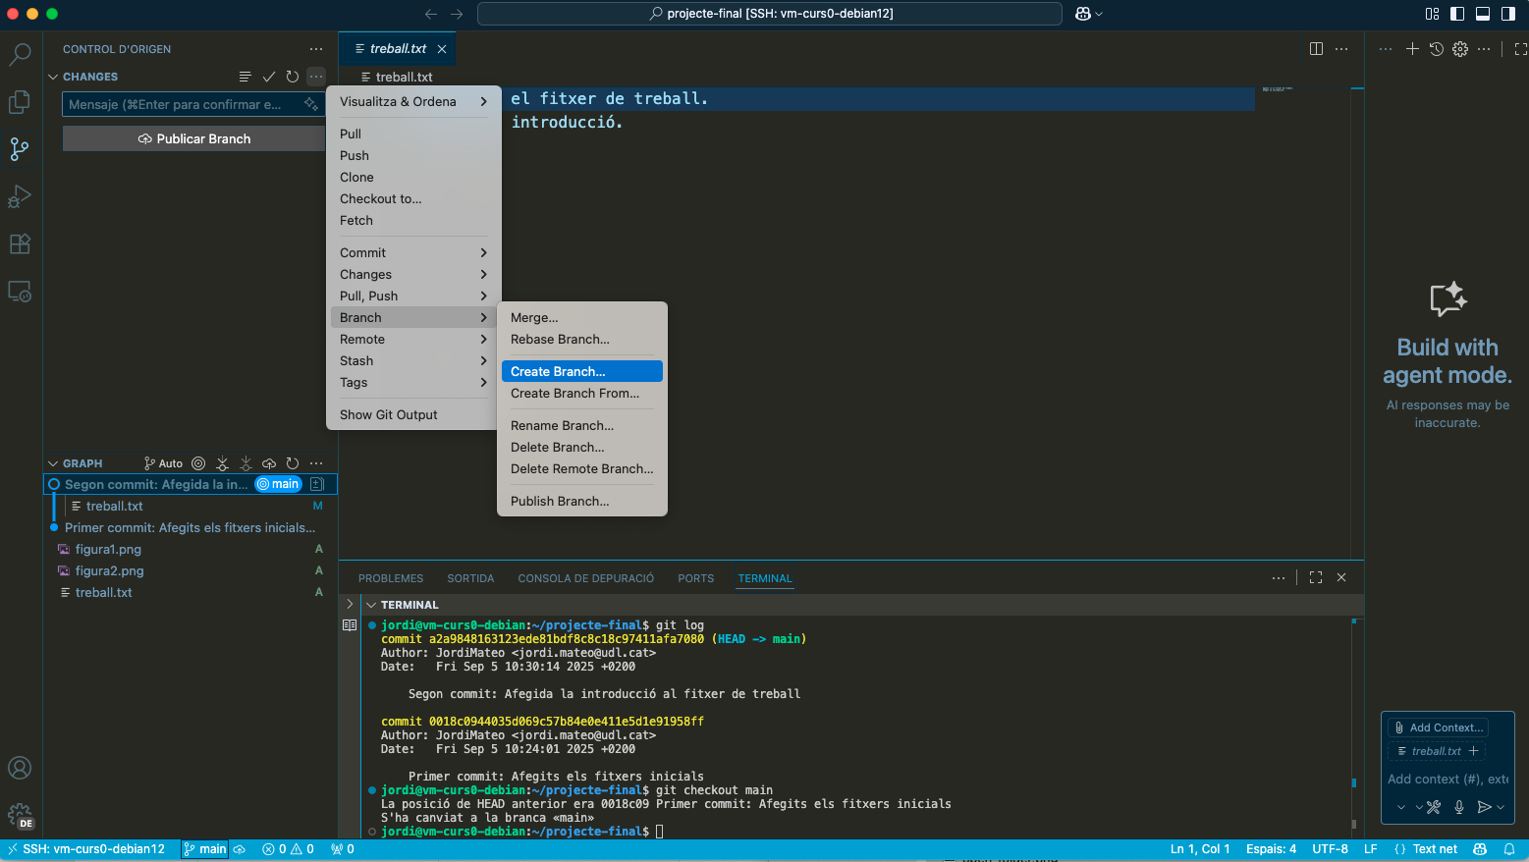Choose Merge... in Branch submenu
The image size is (1529, 862).
[582, 317]
